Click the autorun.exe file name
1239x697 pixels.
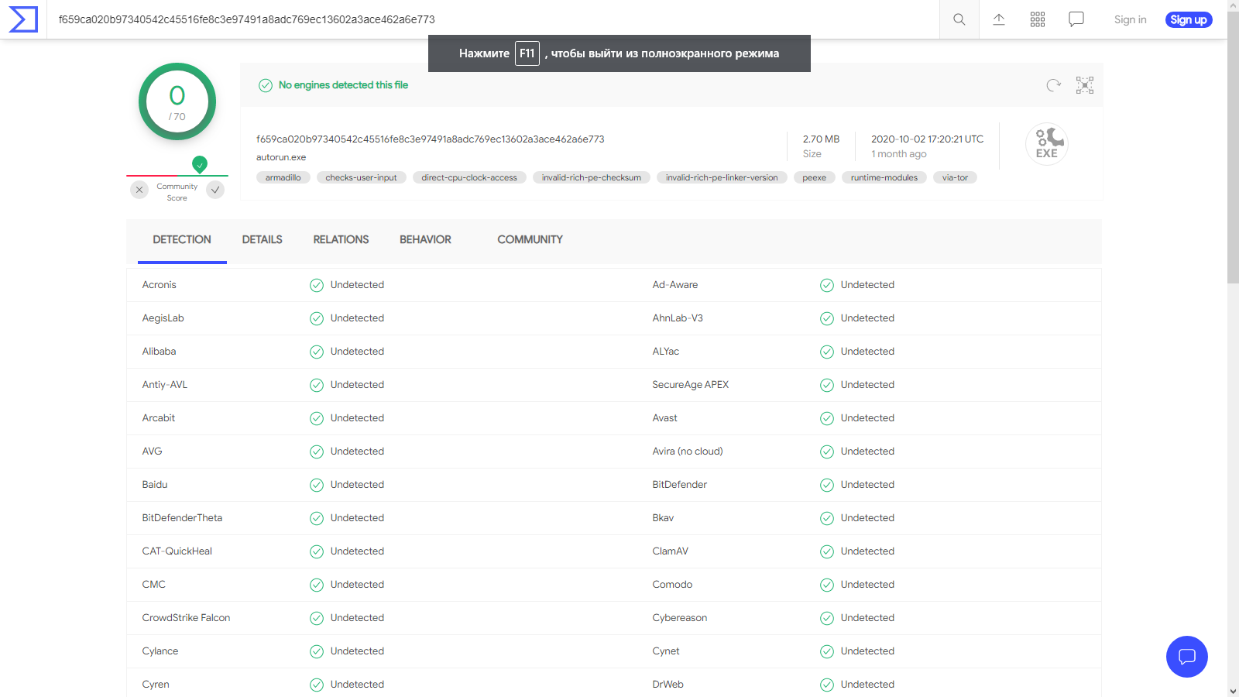coord(281,157)
